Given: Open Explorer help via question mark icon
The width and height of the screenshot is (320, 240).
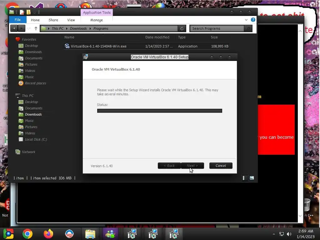Looking at the screenshot, I should pyautogui.click(x=253, y=20).
